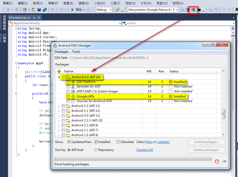Check the Google APIs checkbox
This screenshot has width=238, height=177.
pyautogui.click(x=68, y=96)
